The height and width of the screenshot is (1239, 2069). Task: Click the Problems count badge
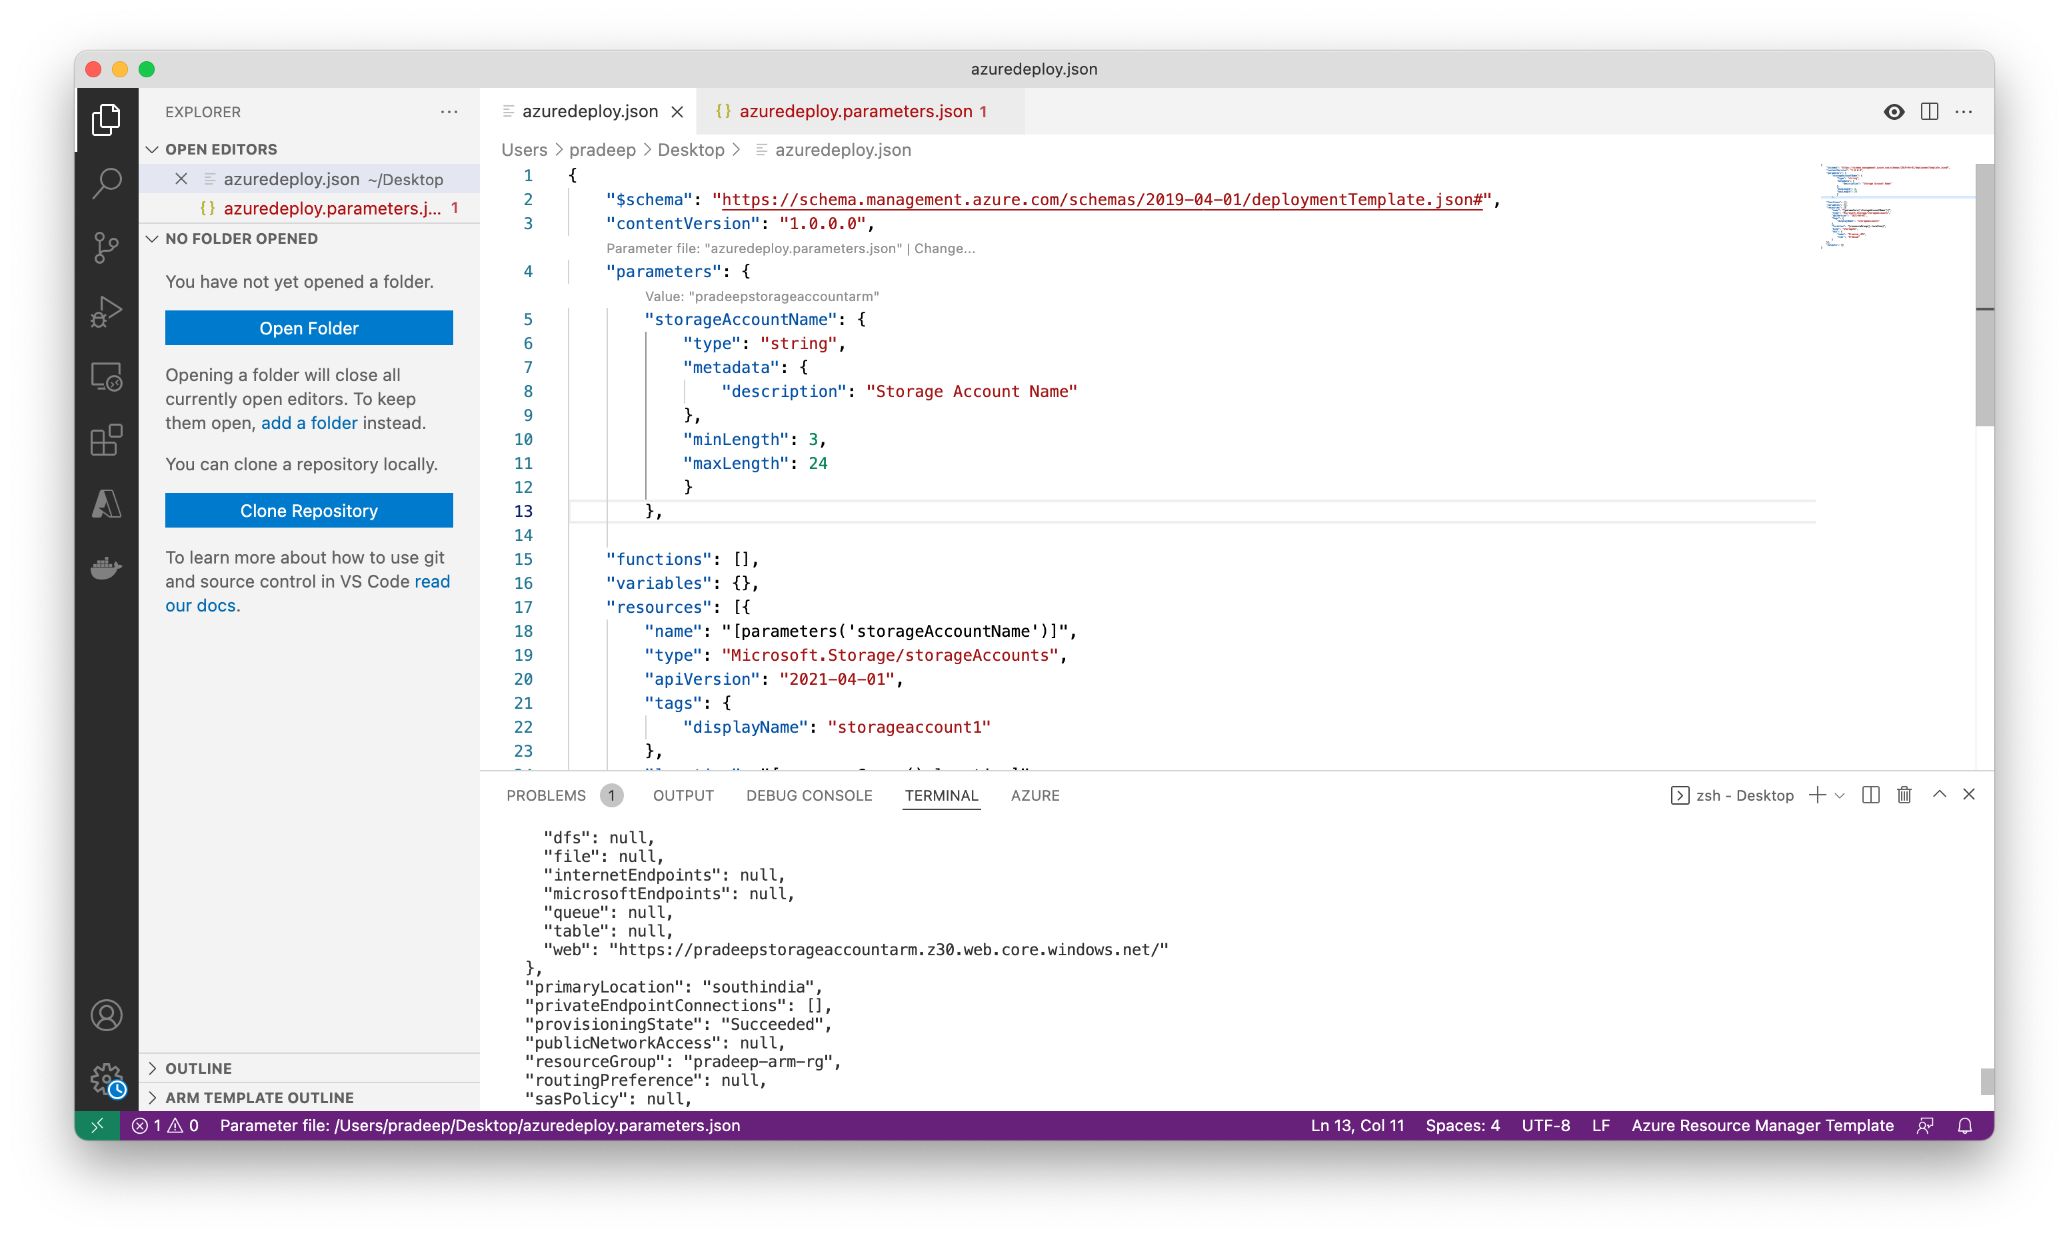click(x=611, y=795)
